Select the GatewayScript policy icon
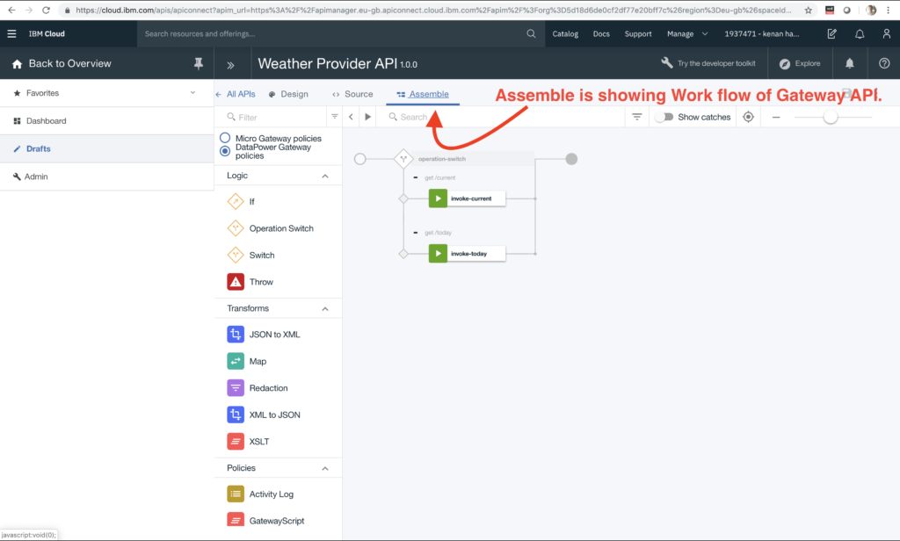Screen dimensions: 900x541 (236, 520)
